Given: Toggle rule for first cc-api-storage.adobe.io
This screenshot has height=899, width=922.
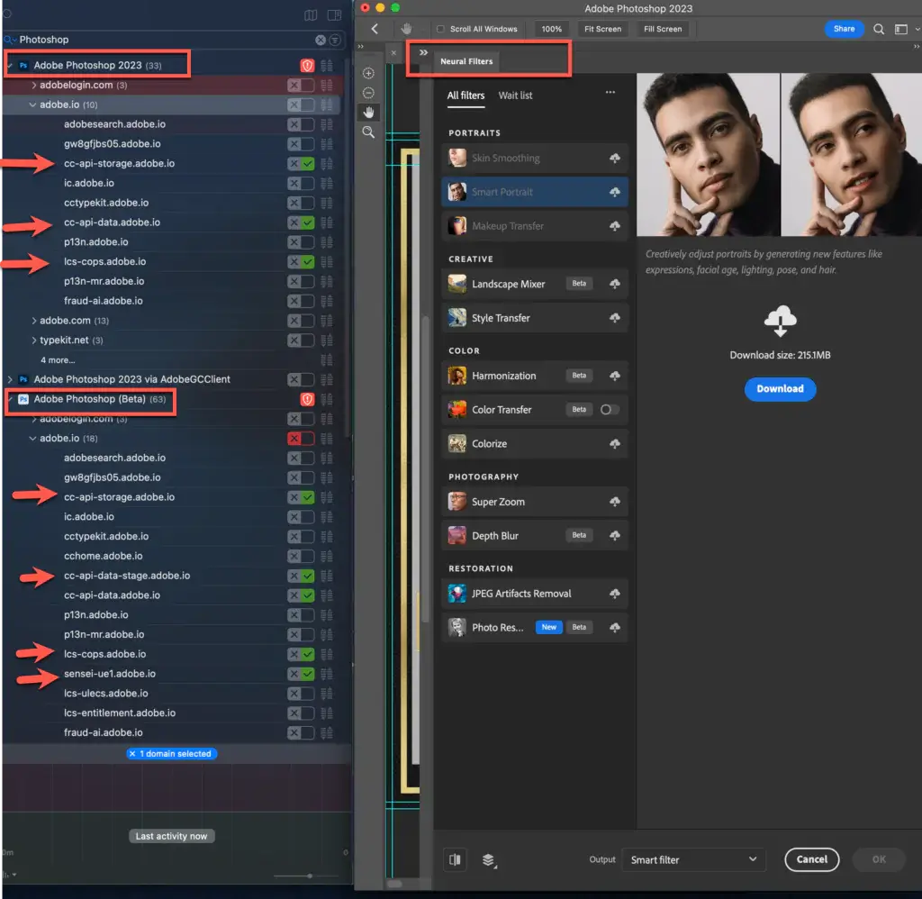Looking at the screenshot, I should (x=301, y=164).
